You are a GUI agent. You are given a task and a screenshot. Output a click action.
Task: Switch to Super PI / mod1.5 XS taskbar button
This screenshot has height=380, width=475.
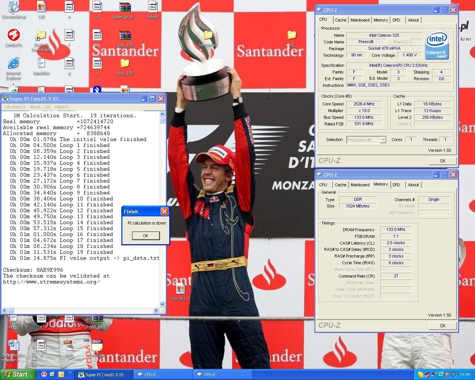tap(104, 374)
